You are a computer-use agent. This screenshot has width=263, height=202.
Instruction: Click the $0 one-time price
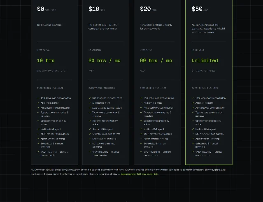(x=47, y=9)
